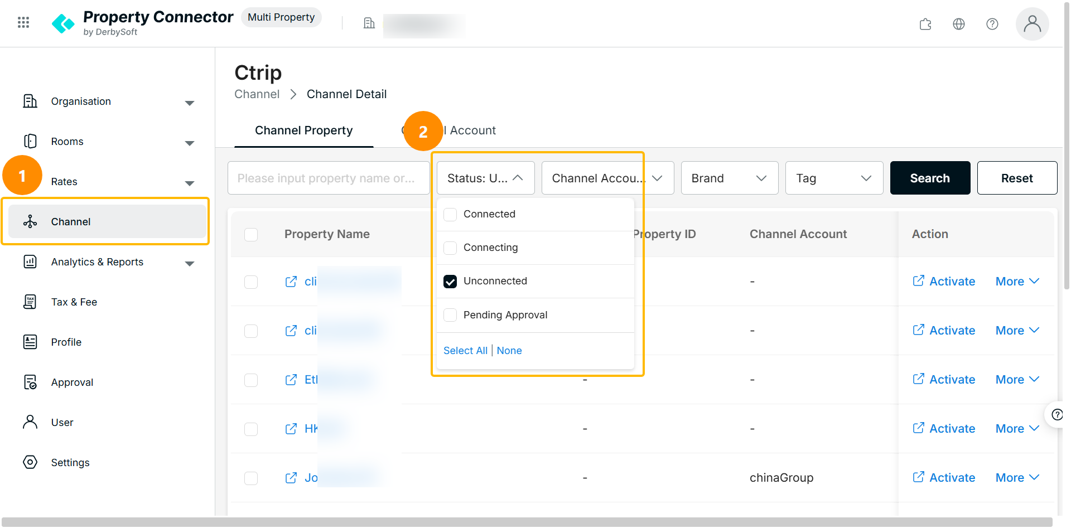Open external link icon for first 'cli' property
Viewport: 1071px width, 528px height.
point(291,282)
